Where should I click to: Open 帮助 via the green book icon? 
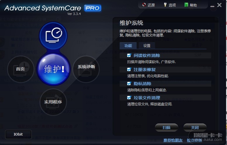186,5
